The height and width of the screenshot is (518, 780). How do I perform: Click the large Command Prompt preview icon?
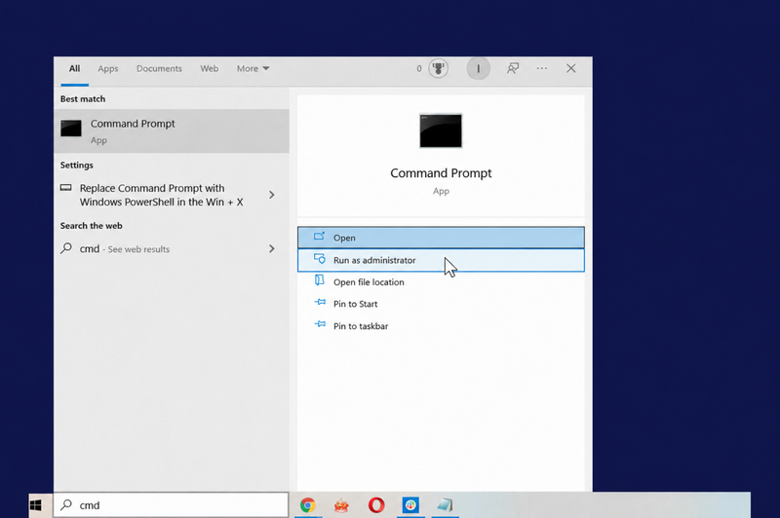pos(441,130)
